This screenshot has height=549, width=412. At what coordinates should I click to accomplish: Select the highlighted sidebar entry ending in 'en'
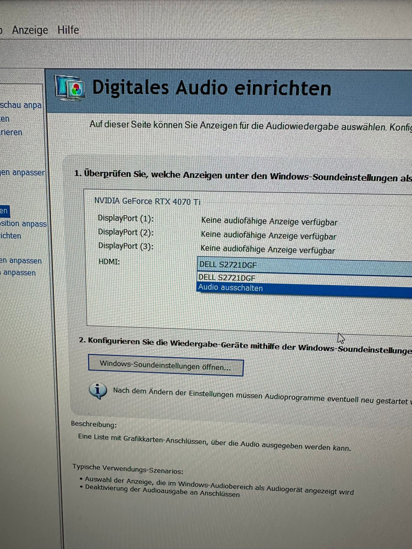4,211
